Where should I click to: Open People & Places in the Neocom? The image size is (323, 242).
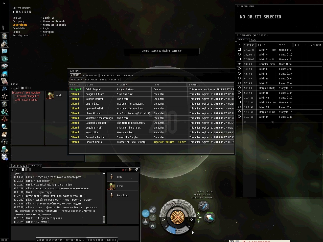tap(4, 43)
